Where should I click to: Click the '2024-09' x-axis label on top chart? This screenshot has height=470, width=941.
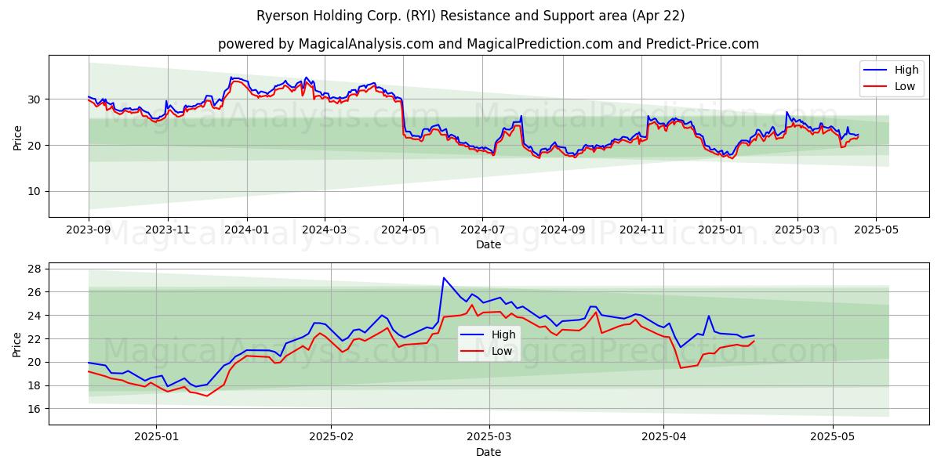click(562, 230)
